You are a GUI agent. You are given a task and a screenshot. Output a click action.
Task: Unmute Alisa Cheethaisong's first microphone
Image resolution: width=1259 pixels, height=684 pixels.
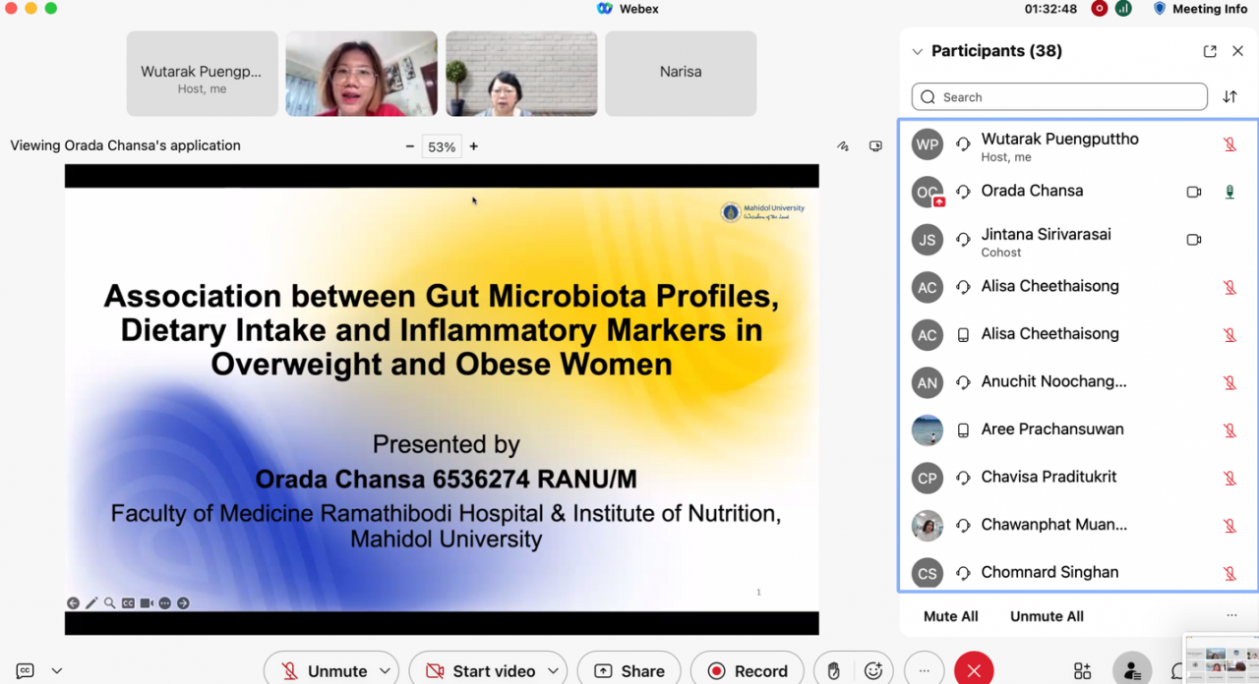1229,287
